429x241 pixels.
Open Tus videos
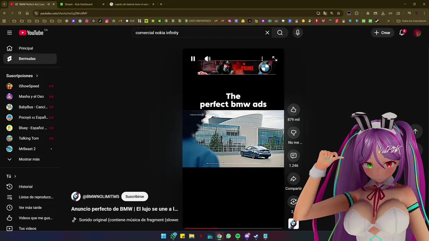30,228
